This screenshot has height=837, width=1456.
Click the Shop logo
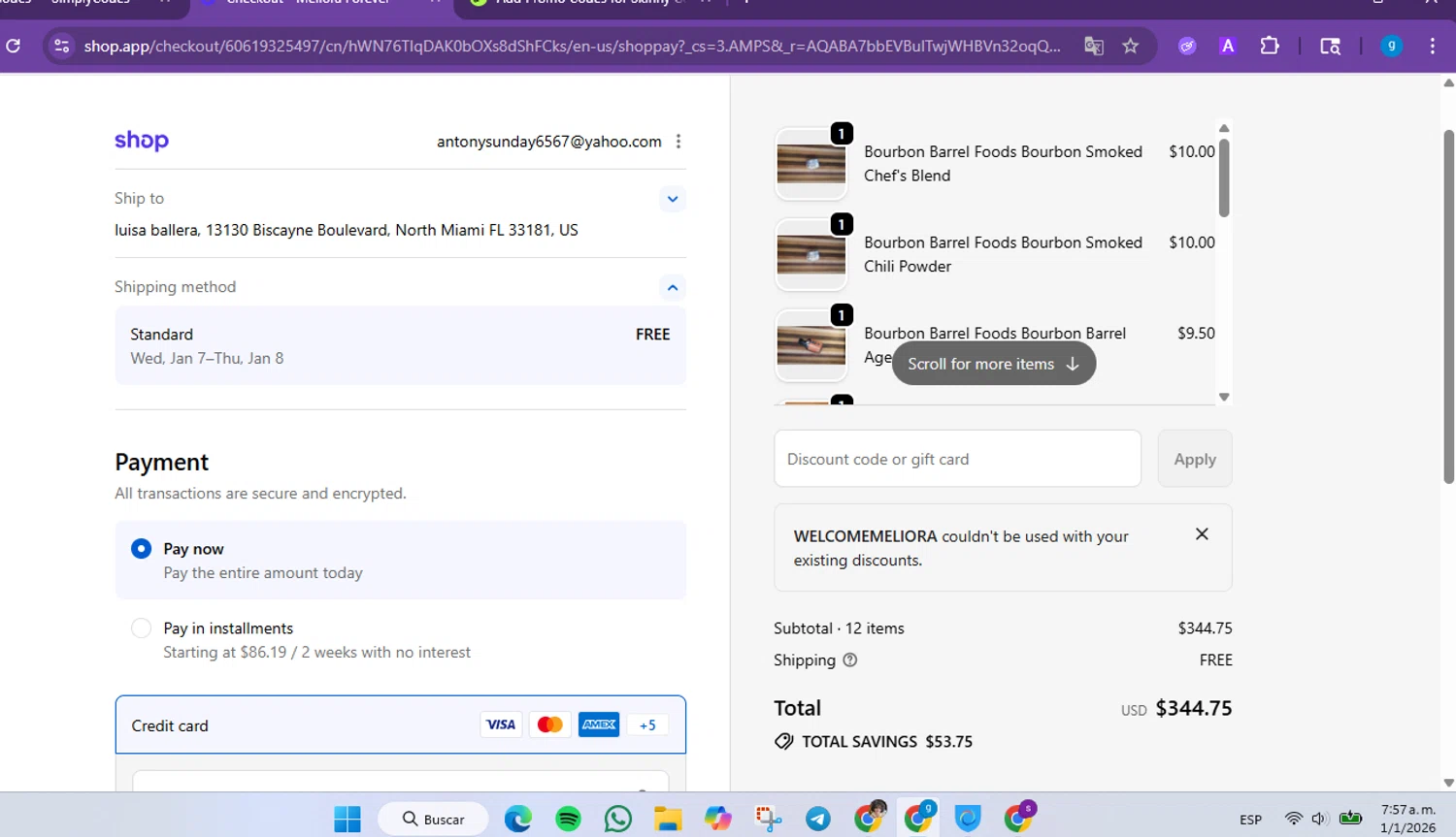click(142, 141)
